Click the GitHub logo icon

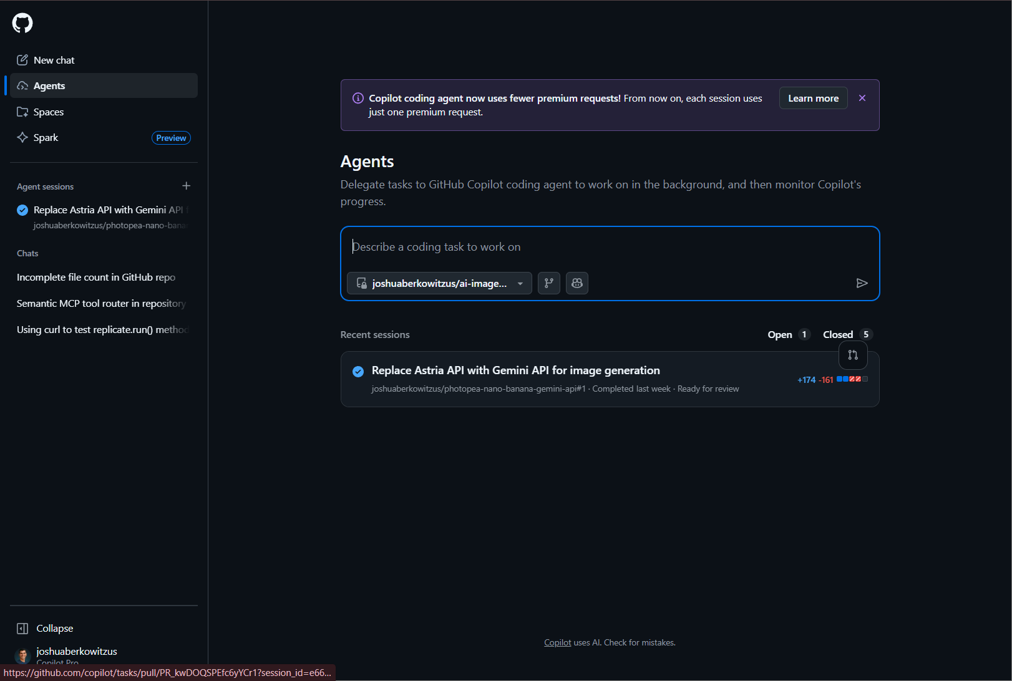coord(22,23)
